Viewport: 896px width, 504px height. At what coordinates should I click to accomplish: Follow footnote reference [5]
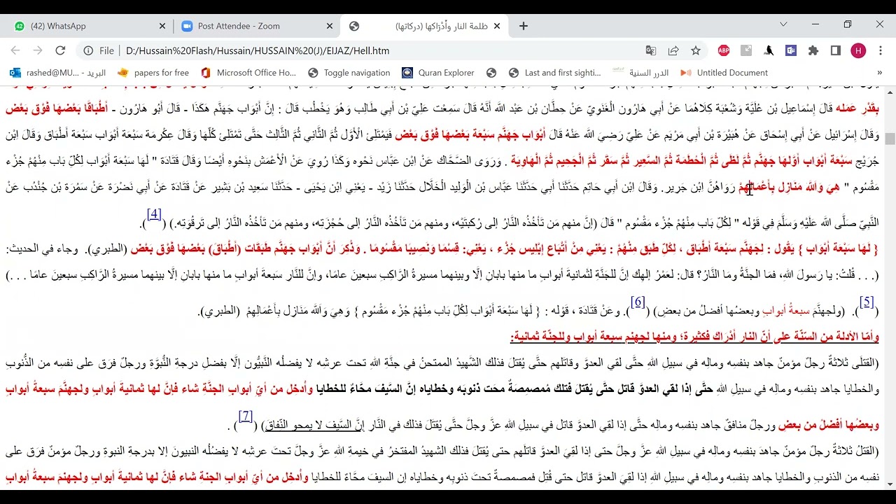(867, 302)
